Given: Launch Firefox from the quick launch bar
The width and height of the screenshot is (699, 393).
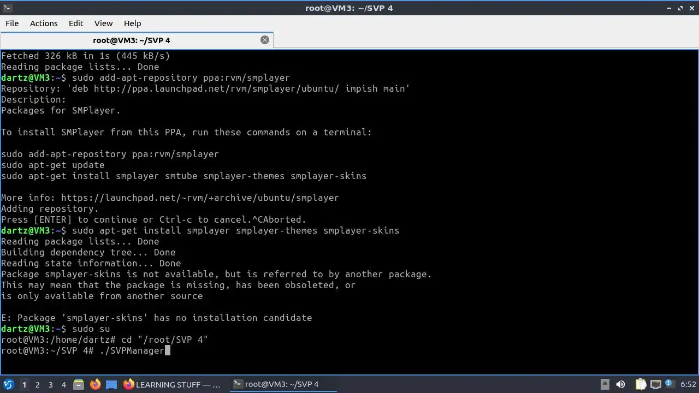Looking at the screenshot, I should [95, 385].
